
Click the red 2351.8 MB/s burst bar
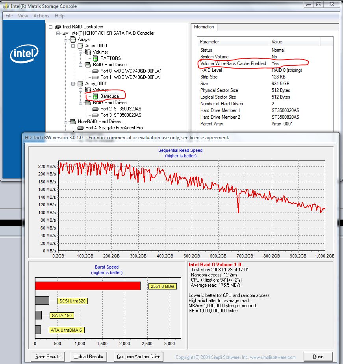88,286
